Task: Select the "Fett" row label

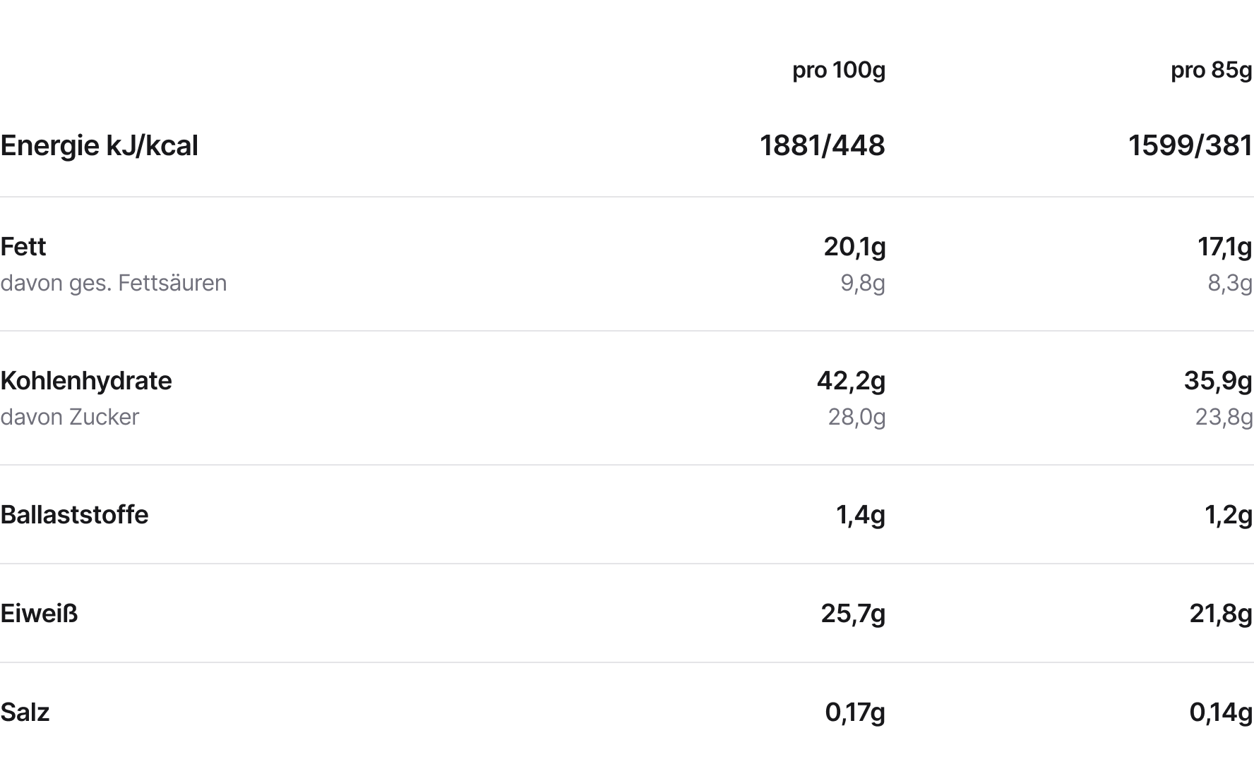Action: point(23,247)
